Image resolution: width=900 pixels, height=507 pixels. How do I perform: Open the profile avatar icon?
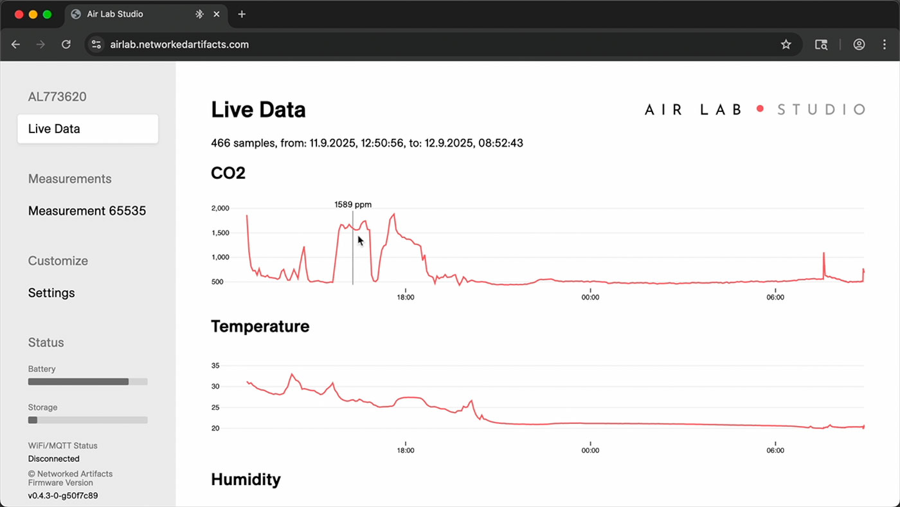click(x=859, y=44)
